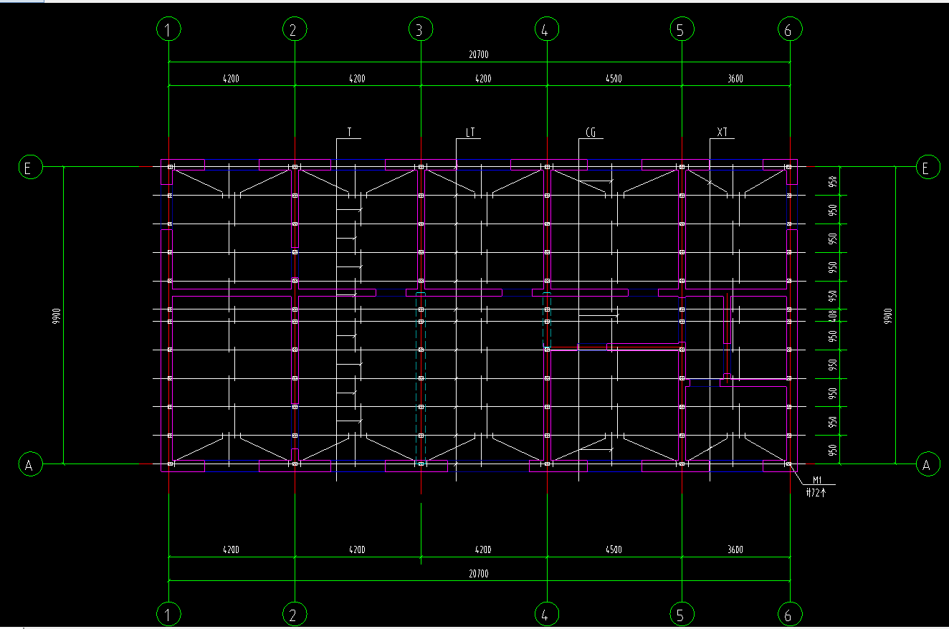Click the H72 arrow annotation text
Image resolution: width=949 pixels, height=629 pixels.
click(816, 492)
